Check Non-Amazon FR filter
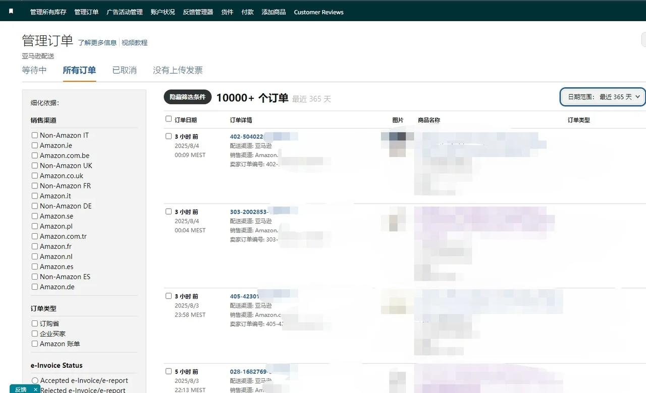 tap(35, 185)
